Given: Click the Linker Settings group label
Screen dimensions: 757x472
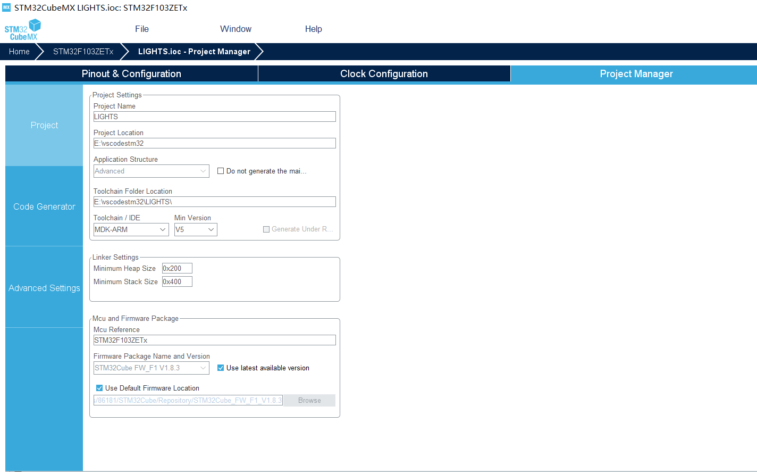Looking at the screenshot, I should point(115,257).
